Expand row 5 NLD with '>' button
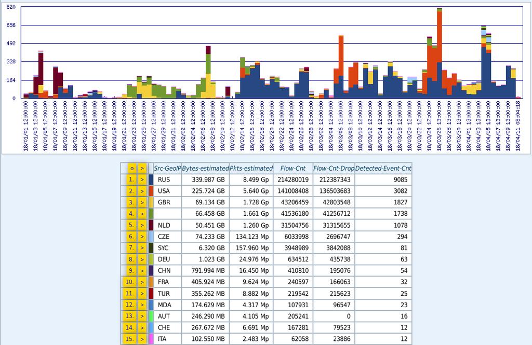Image resolution: width=532 pixels, height=345 pixels. pyautogui.click(x=142, y=225)
